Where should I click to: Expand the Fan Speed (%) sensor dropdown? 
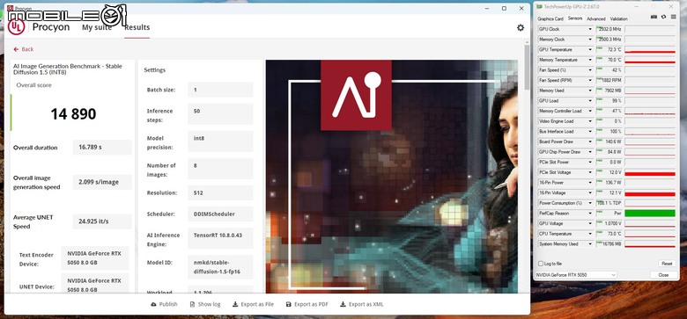(x=590, y=70)
